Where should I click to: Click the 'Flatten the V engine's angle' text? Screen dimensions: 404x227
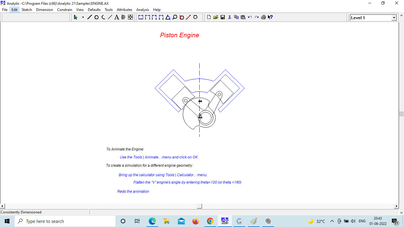pos(187,182)
